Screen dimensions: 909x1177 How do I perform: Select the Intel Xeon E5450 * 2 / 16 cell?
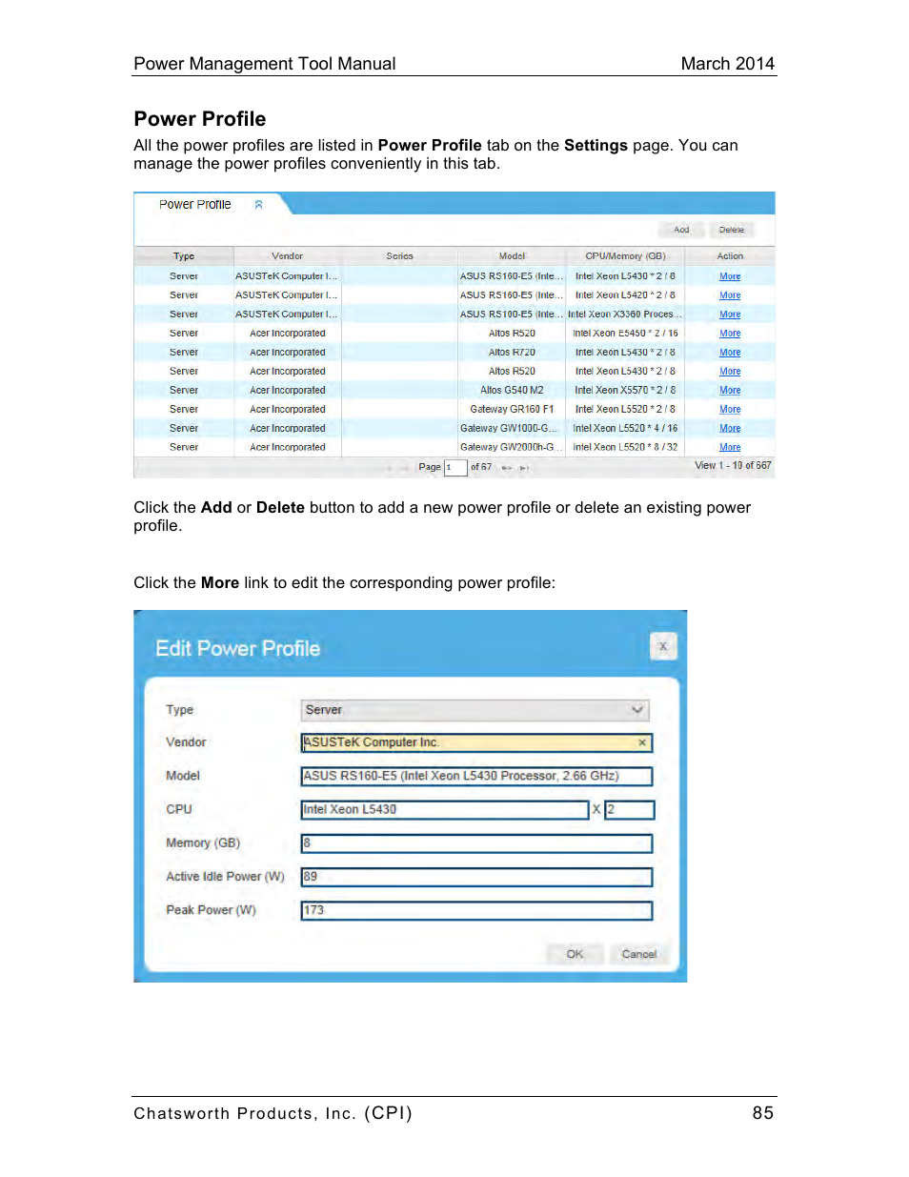(625, 334)
